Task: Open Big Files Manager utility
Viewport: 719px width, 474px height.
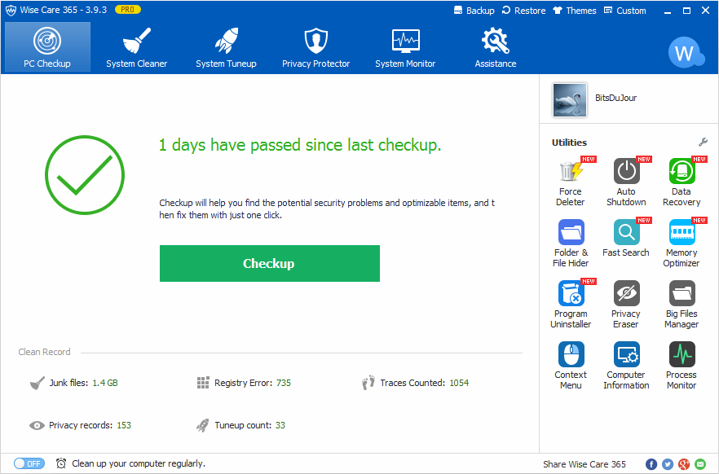Action: (682, 304)
